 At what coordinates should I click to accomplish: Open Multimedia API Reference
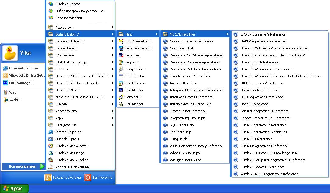[x=280, y=90]
